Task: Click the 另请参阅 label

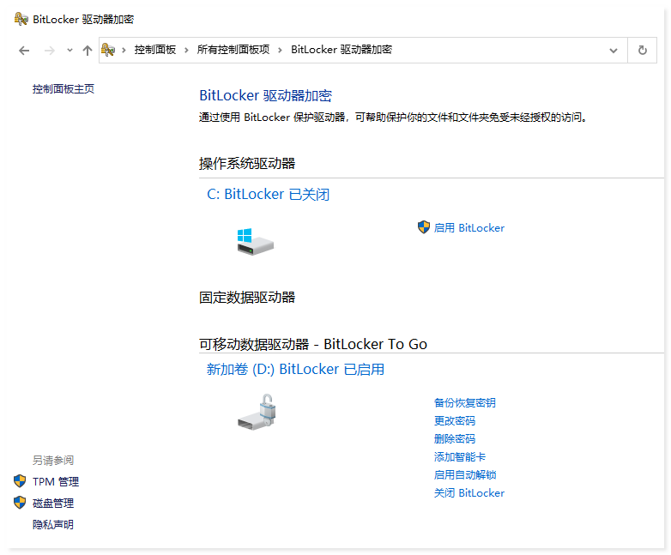Action: click(53, 461)
